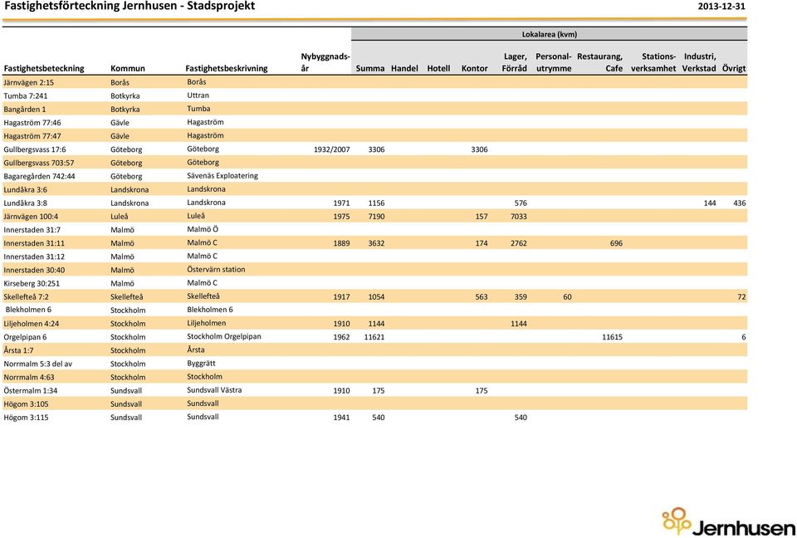Click the Lager value '7033'
The width and height of the screenshot is (797, 538).
(x=518, y=217)
